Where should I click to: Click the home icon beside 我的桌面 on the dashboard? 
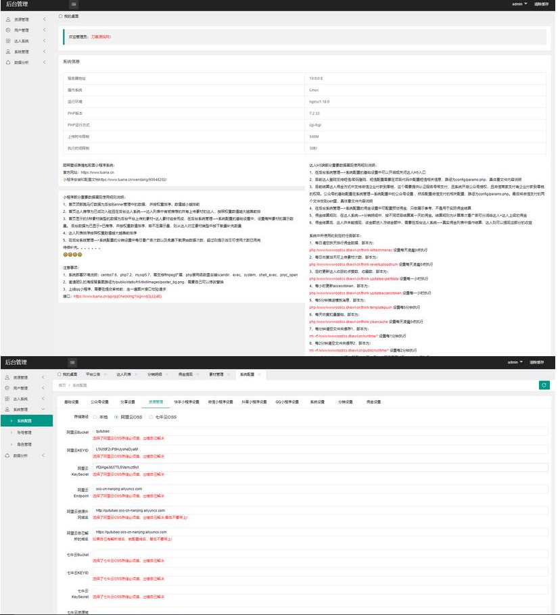click(x=60, y=16)
